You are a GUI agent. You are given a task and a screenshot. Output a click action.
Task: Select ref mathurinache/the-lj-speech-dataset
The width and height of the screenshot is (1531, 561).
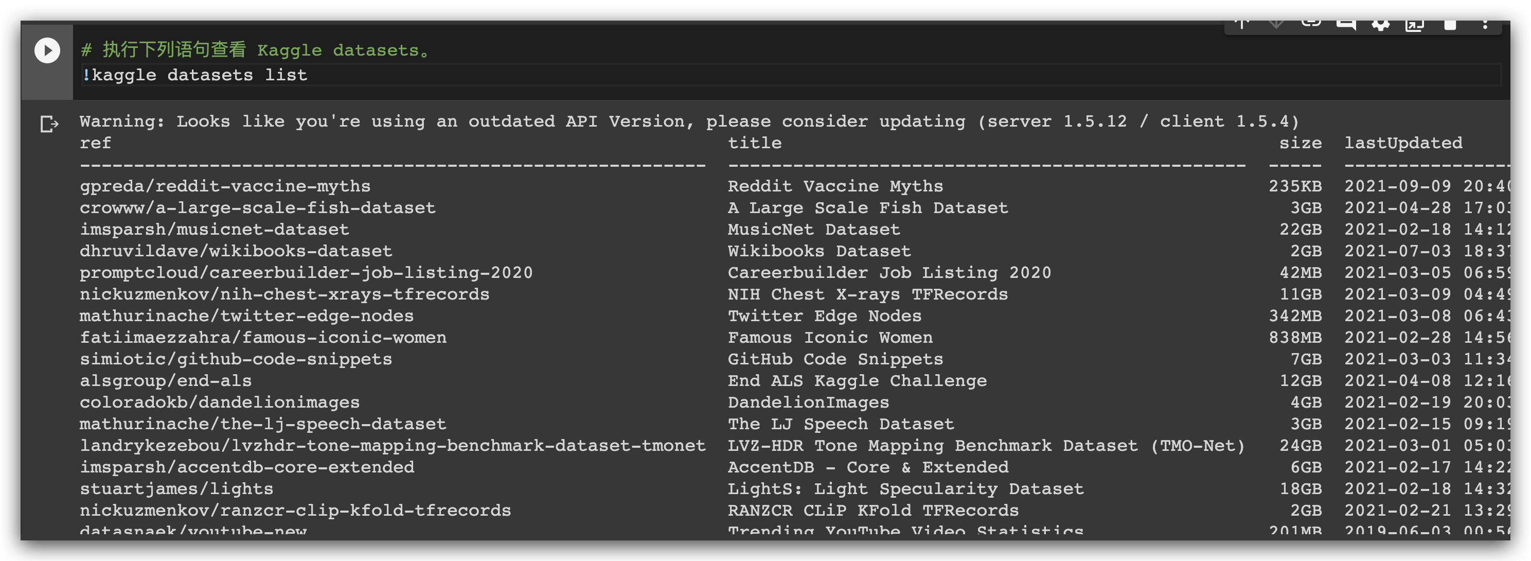click(x=263, y=424)
